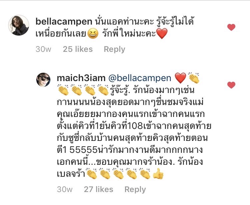Click the laughing face emoji in bellacampen's comment
The height and width of the screenshot is (205, 250).
[x=93, y=34]
